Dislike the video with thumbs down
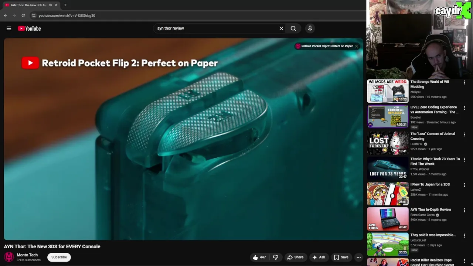Viewport: 473px width, 266px height. 276,257
